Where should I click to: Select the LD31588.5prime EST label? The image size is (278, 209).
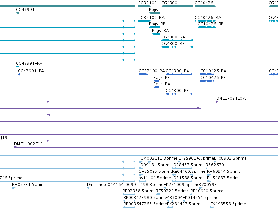[188, 178]
